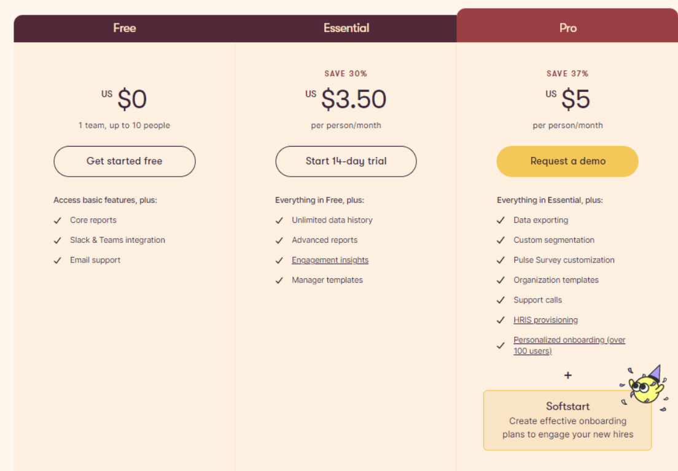Viewport: 678px width, 471px height.
Task: Click the checkmark next to Data exporting
Action: click(501, 221)
